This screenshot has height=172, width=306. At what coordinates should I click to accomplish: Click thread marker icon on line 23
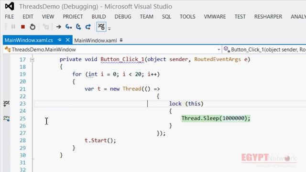point(6,104)
